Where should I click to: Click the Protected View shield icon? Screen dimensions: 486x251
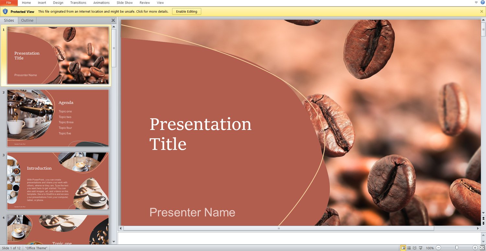[x=5, y=11]
